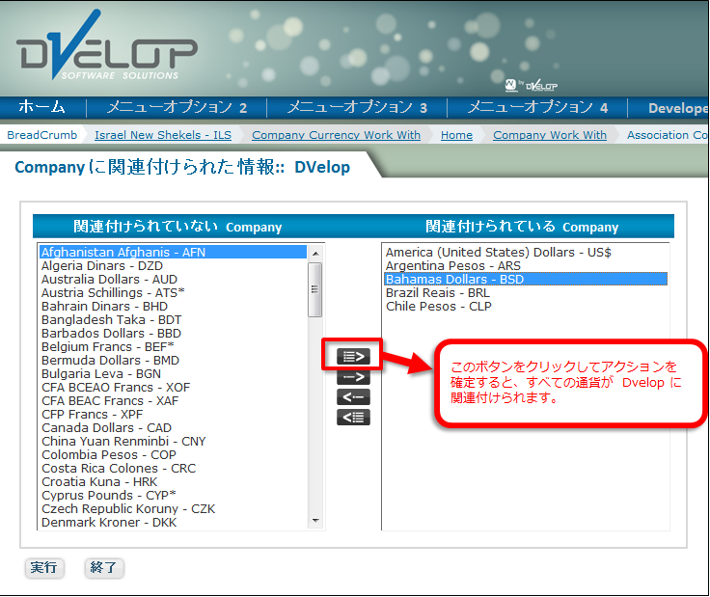This screenshot has height=597, width=710.
Task: Click the move-selected-right arrow button
Action: pos(353,377)
